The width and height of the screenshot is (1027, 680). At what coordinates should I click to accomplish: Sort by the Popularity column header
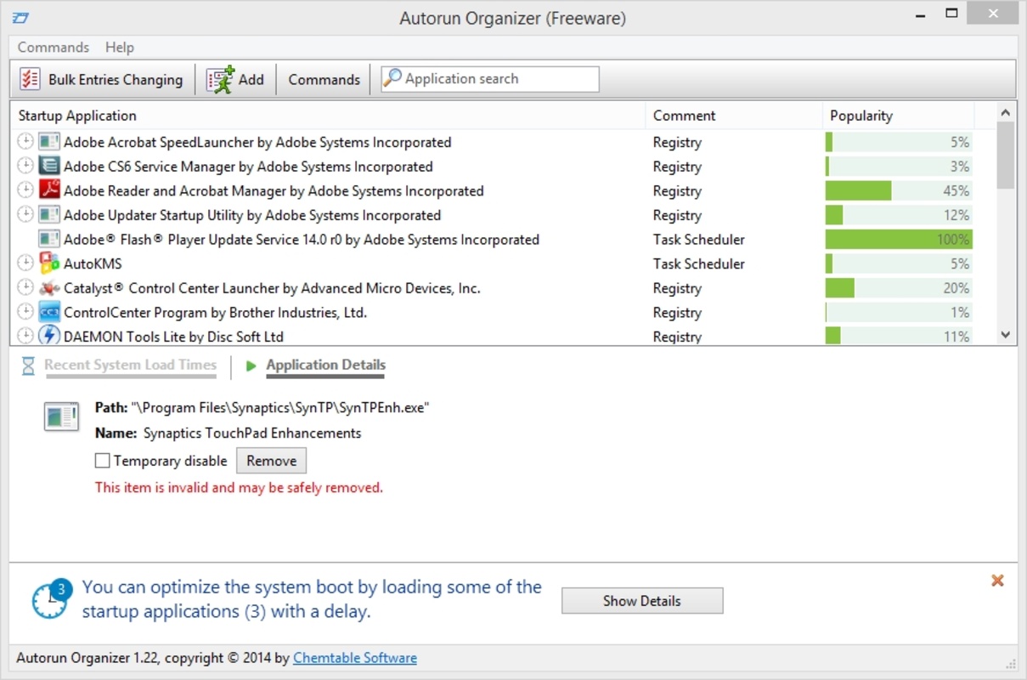tap(899, 116)
